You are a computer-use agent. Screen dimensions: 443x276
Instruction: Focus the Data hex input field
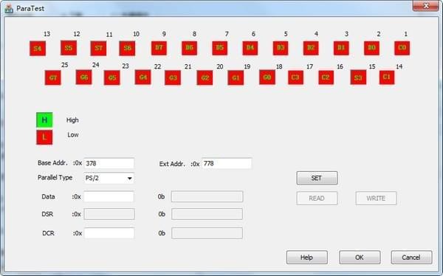109,196
